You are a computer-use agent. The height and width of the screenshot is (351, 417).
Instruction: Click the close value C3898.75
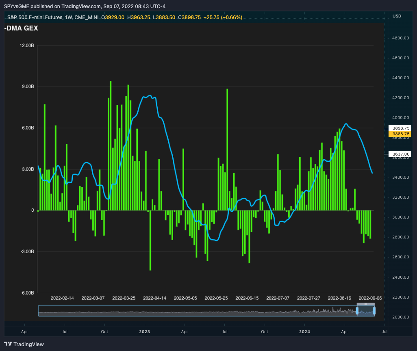(x=189, y=17)
